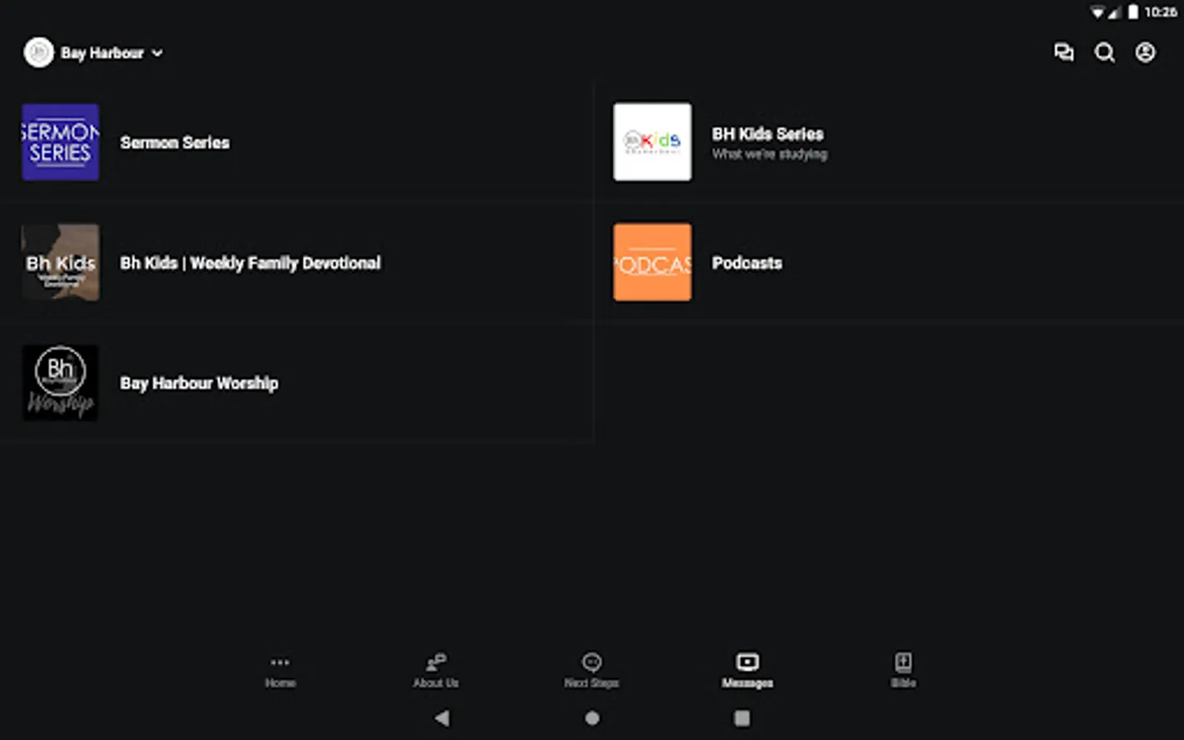The height and width of the screenshot is (740, 1184).
Task: Tap the Android back triangle button
Action: tap(442, 718)
